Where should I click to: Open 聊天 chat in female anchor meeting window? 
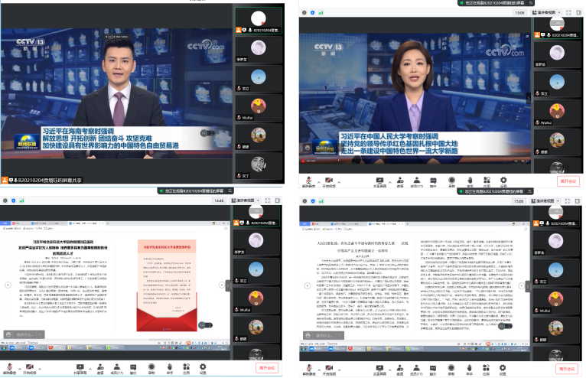pyautogui.click(x=435, y=181)
